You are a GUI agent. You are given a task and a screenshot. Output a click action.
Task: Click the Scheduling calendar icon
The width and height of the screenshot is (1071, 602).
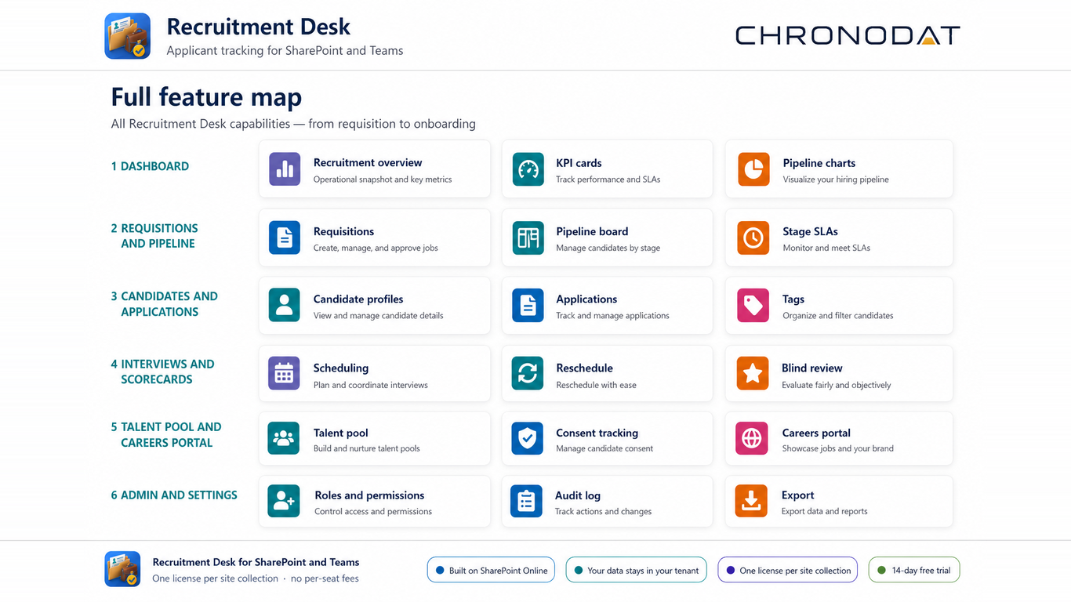click(x=284, y=374)
